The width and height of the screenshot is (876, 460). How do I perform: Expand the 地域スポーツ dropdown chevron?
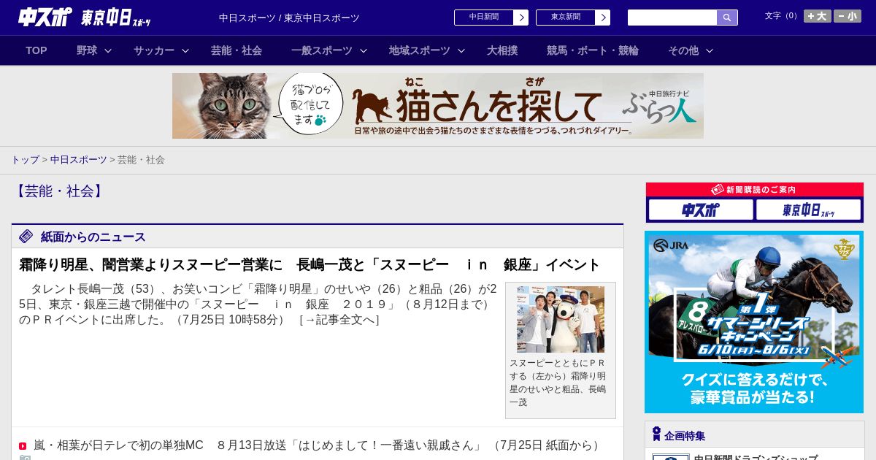click(461, 51)
